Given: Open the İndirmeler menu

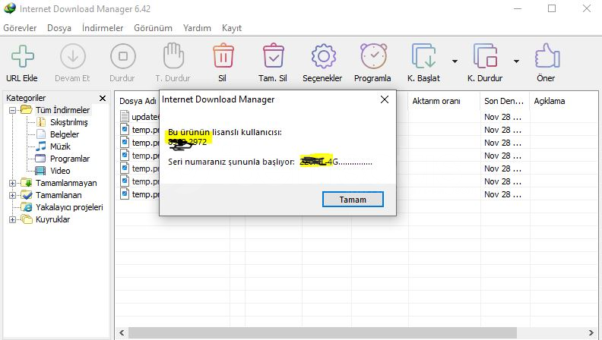Looking at the screenshot, I should coord(103,28).
